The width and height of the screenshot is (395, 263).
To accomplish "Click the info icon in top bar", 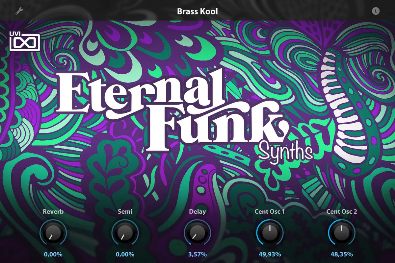I will pyautogui.click(x=376, y=11).
